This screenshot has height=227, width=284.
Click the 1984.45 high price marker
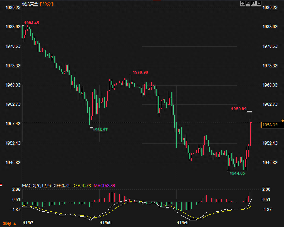(31, 23)
